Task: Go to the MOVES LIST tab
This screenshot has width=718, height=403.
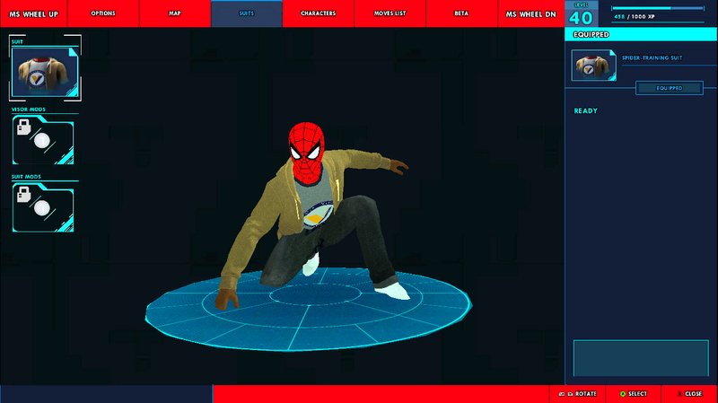Action: (390, 13)
